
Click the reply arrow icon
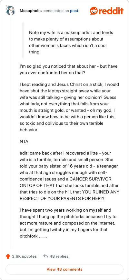pos(46,256)
